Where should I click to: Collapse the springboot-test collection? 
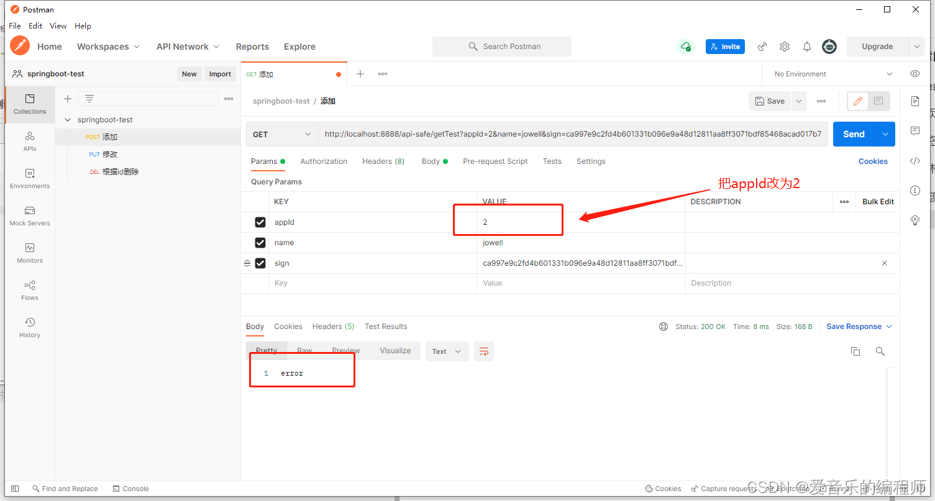tap(68, 120)
